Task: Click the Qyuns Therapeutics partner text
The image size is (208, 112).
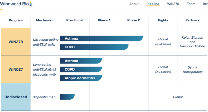Action: pos(192,69)
